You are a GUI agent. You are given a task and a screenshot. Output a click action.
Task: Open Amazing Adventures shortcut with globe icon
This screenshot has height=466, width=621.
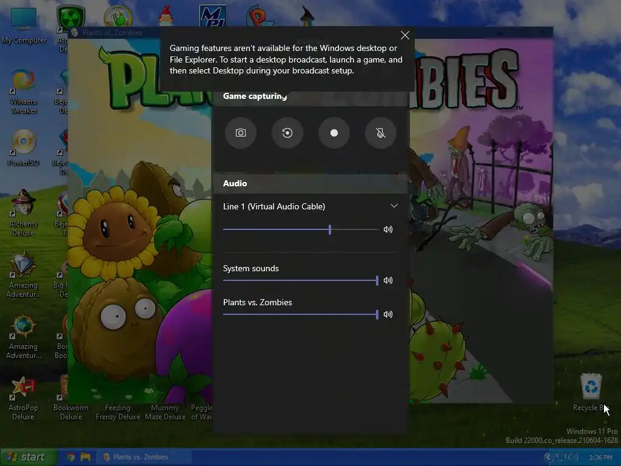pyautogui.click(x=24, y=337)
